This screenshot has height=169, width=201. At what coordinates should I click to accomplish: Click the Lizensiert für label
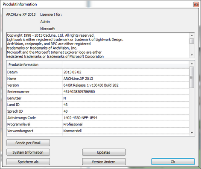coord(51,15)
